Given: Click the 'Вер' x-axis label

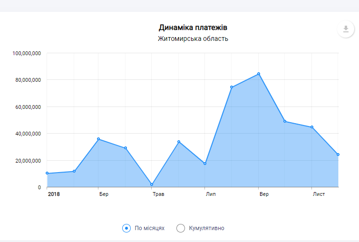Looking at the screenshot, I should [264, 194].
